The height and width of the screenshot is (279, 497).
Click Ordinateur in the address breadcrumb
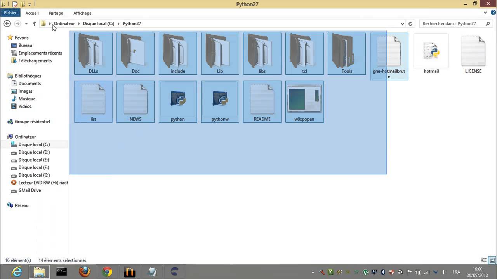[x=64, y=24]
